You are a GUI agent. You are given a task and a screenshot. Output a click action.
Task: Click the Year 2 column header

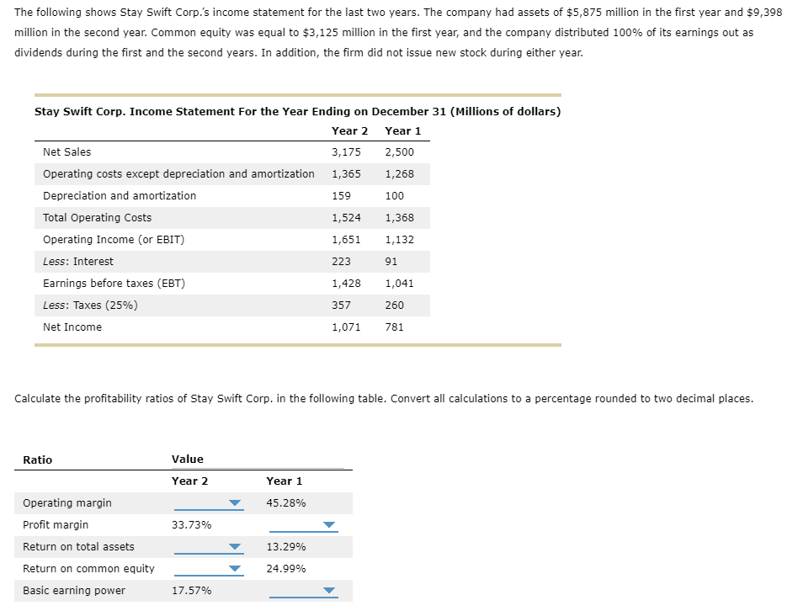point(350,130)
